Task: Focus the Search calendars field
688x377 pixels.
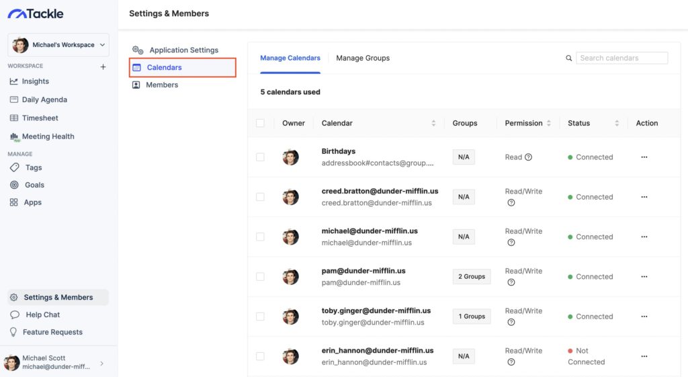Action: click(x=621, y=58)
